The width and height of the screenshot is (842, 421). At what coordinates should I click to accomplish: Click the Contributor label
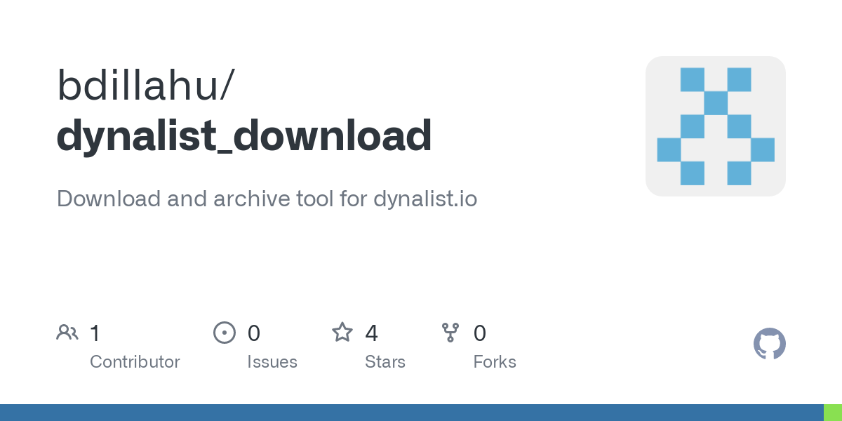coord(135,362)
